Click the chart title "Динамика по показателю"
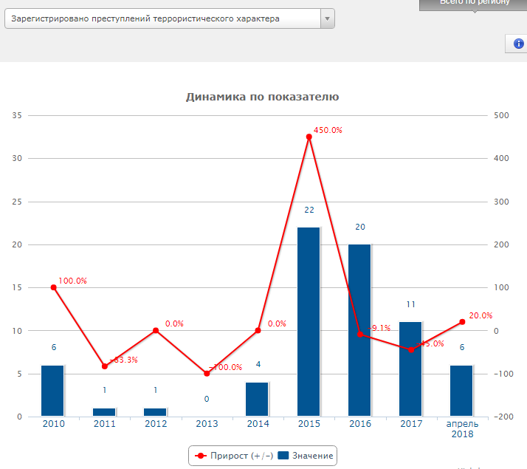Screen dimensions: 527x469 (x=262, y=97)
